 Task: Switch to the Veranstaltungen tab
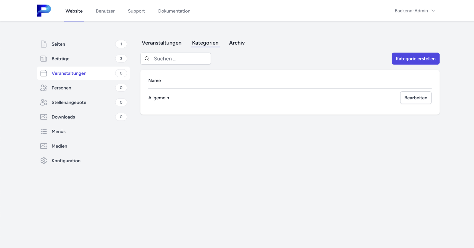pos(161,43)
